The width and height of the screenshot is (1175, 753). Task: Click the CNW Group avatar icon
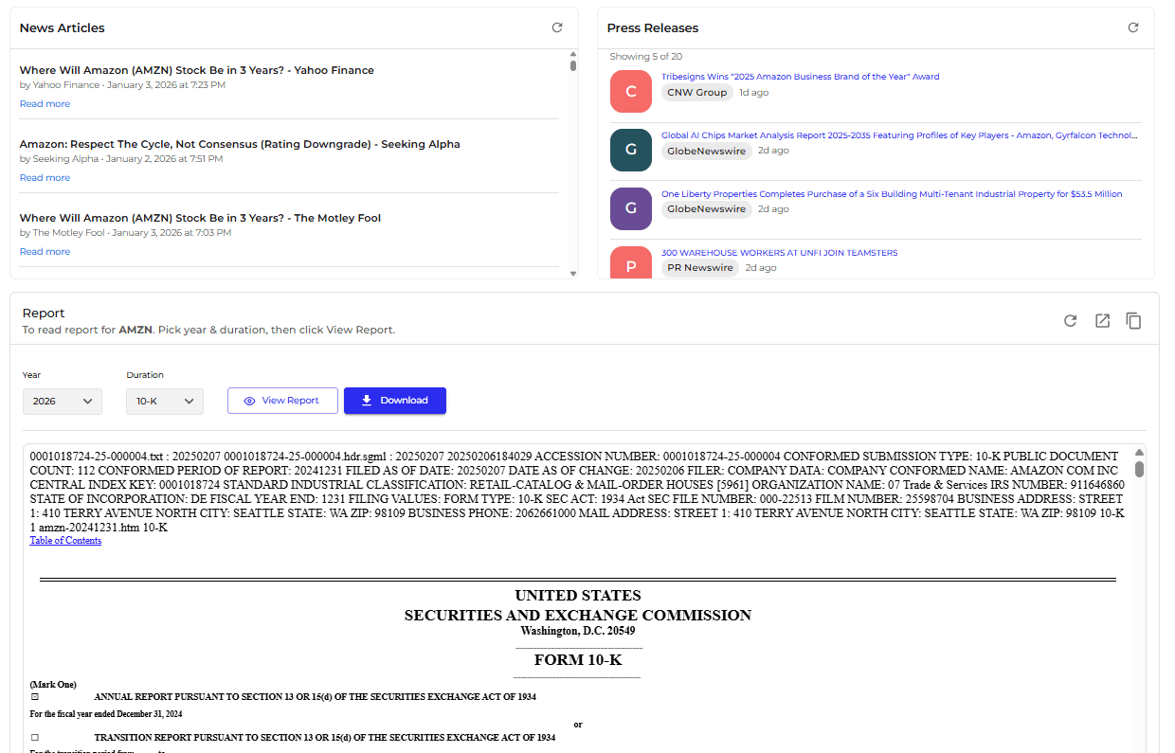pyautogui.click(x=631, y=91)
